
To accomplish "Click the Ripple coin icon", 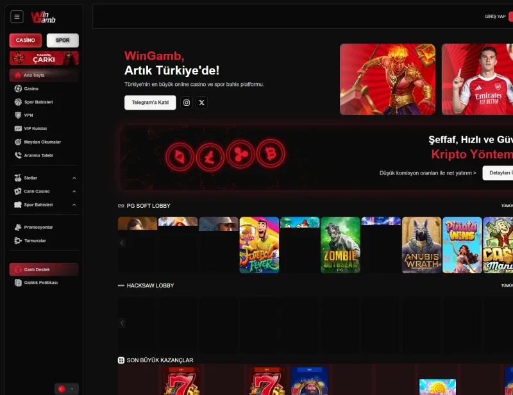I will [240, 154].
